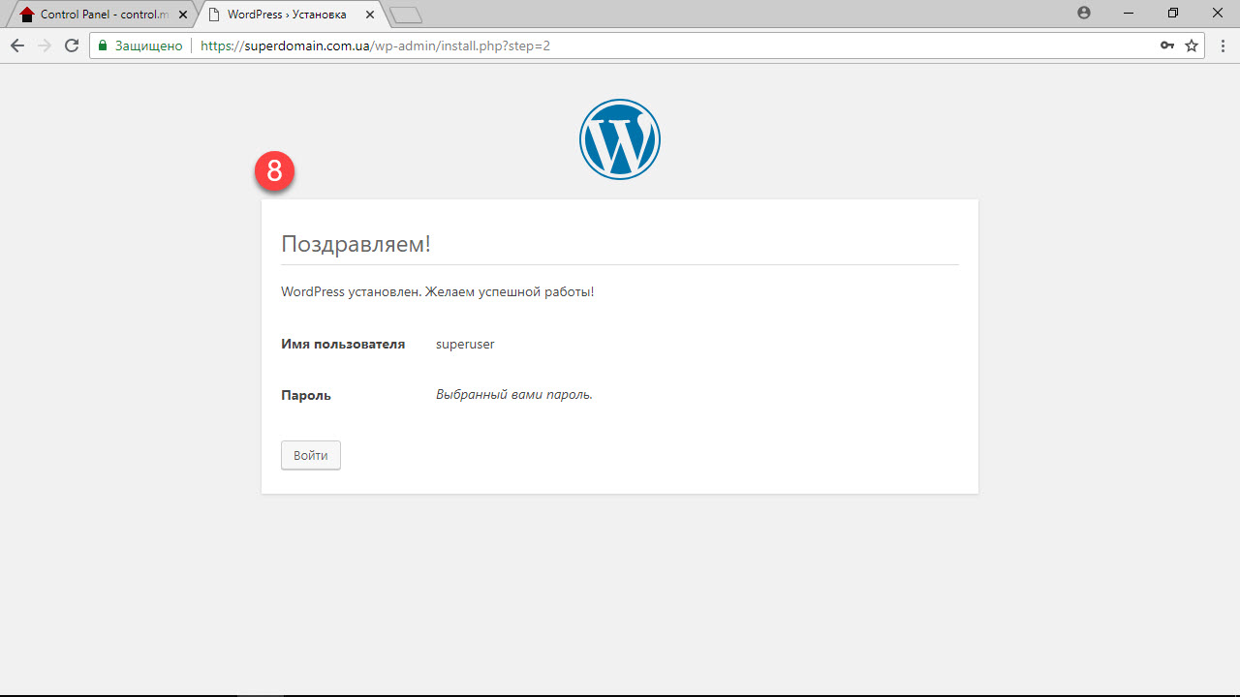
Task: Reload the page with refresh icon
Action: (71, 45)
